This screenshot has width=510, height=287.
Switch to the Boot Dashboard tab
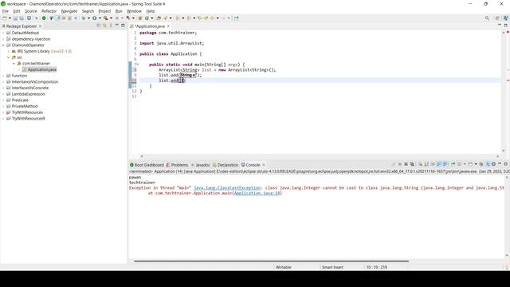click(x=147, y=165)
